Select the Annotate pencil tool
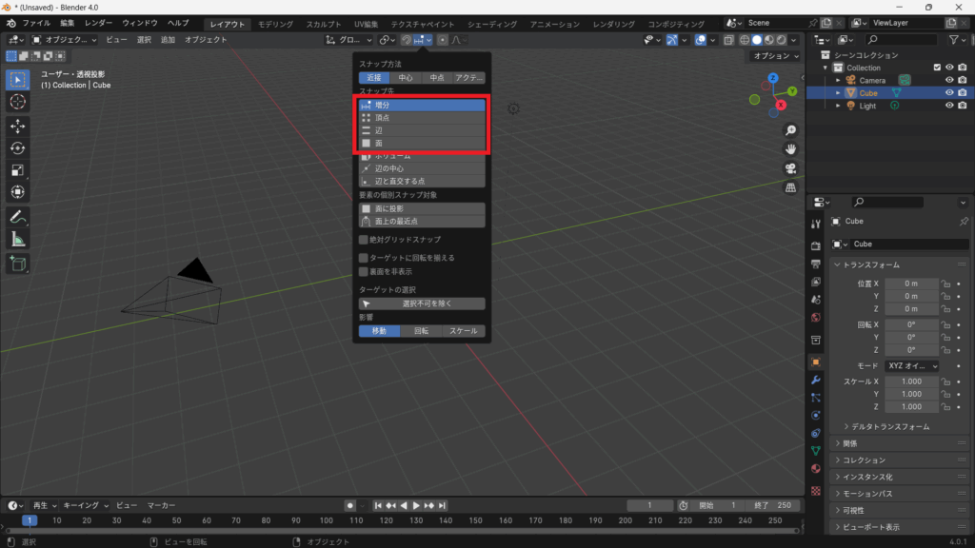This screenshot has height=548, width=975. (18, 217)
